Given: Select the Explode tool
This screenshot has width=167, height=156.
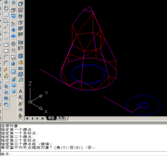Looking at the screenshot, I should click(6, 69).
